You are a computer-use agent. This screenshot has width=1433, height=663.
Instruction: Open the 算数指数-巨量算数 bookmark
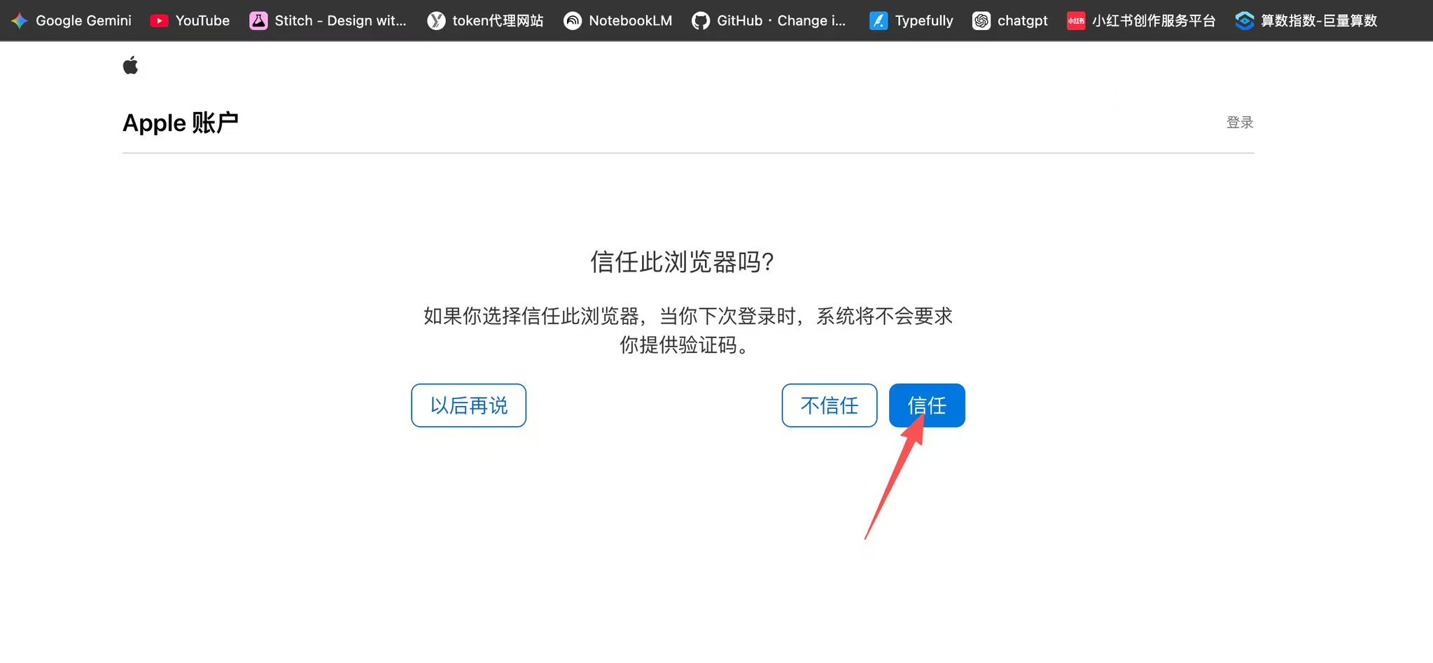pos(1306,20)
